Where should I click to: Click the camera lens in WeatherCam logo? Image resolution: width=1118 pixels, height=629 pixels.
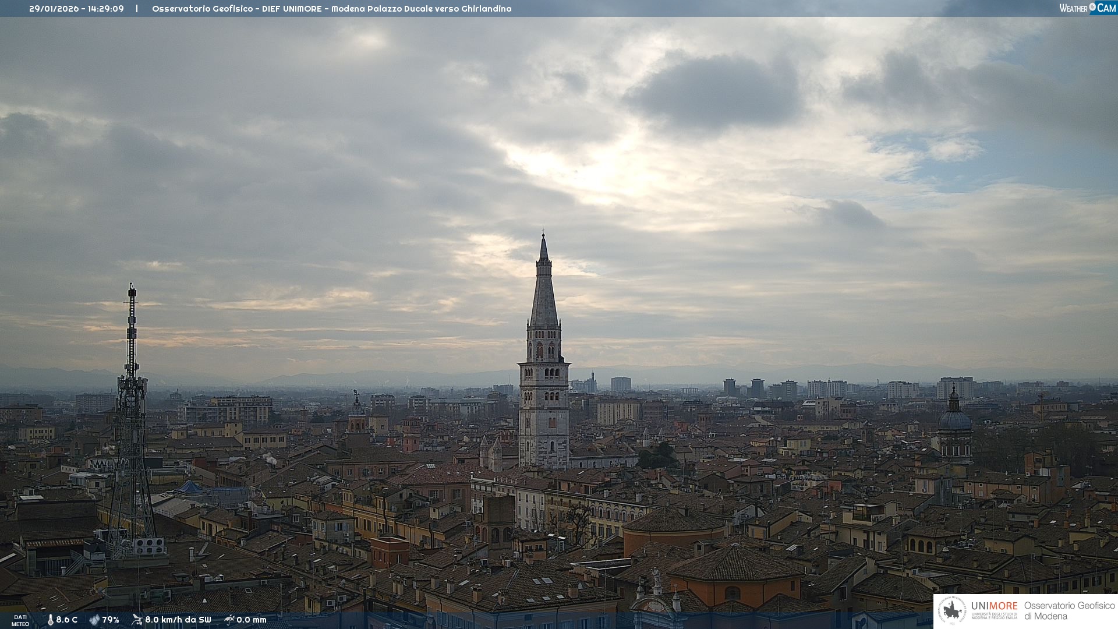1092,7
